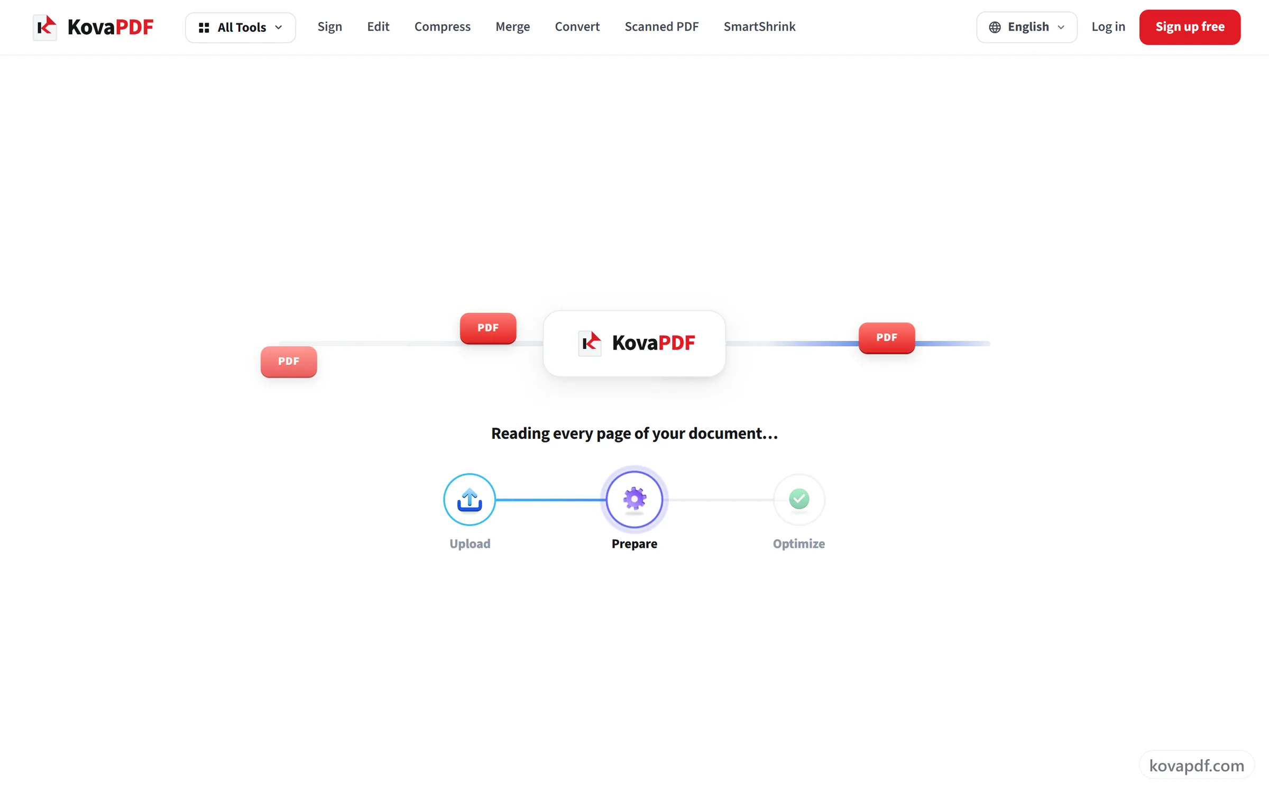This screenshot has height=793, width=1269.
Task: Click the globe language icon
Action: pyautogui.click(x=995, y=27)
